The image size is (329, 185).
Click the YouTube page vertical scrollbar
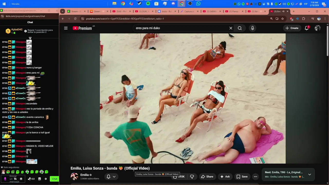point(327,41)
